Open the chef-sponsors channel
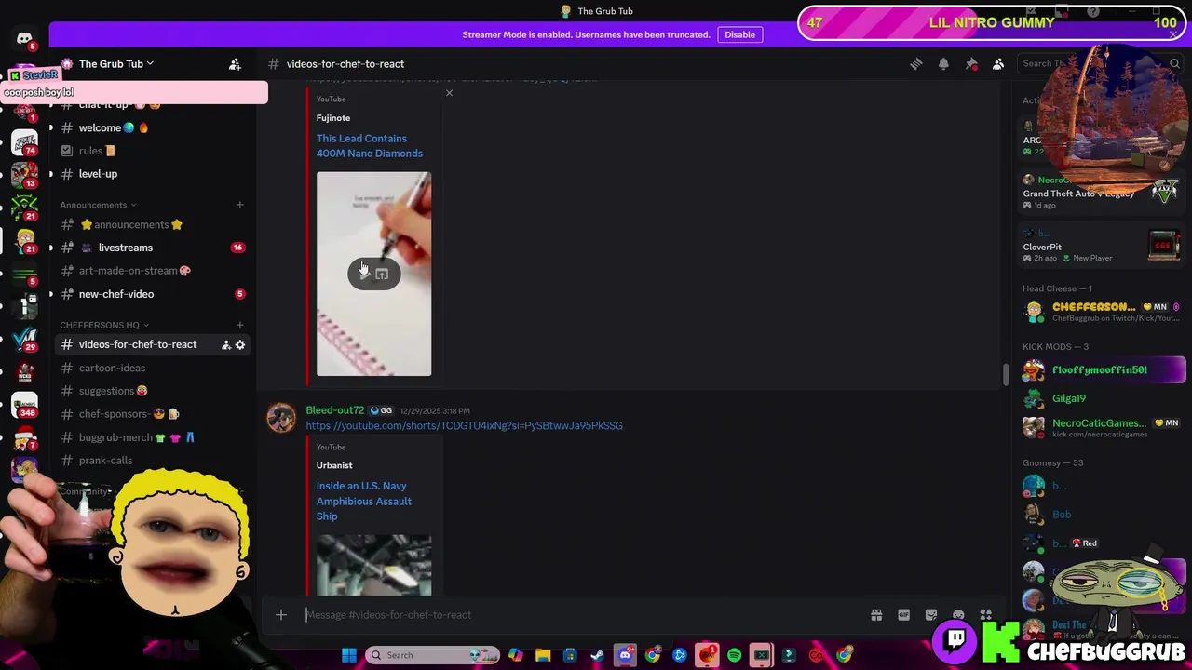The width and height of the screenshot is (1192, 670). [149, 414]
